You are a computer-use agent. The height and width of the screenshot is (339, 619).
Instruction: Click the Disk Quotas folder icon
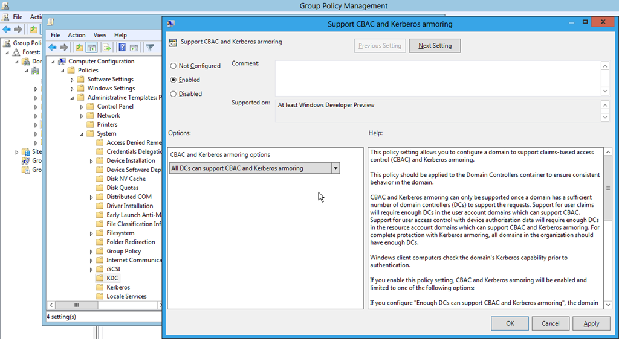pos(100,188)
